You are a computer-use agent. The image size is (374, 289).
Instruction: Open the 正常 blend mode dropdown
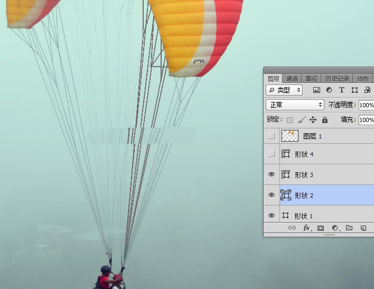click(x=295, y=105)
